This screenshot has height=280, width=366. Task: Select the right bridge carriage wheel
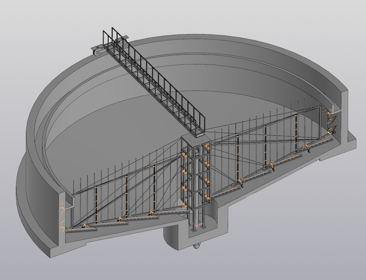tap(120, 43)
